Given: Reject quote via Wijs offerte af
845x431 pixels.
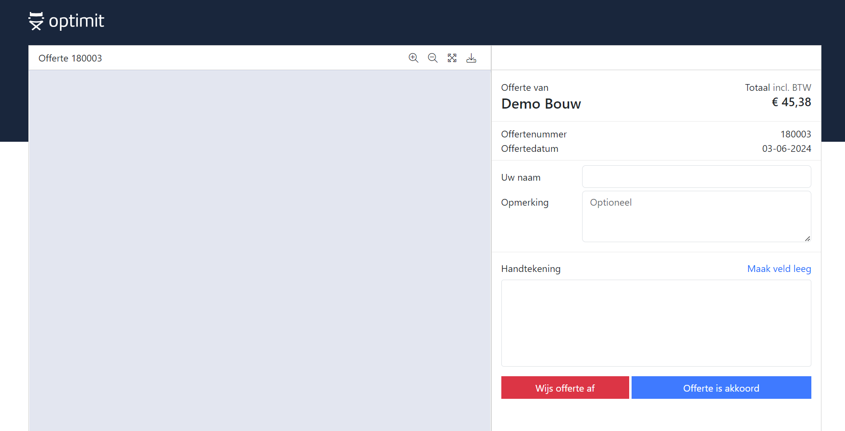Looking at the screenshot, I should coord(565,388).
